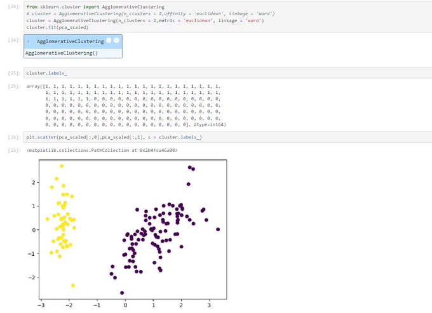This screenshot has width=432, height=313.
Task: Toggle the AgglomerativeClustering widget header label
Action: click(71, 41)
